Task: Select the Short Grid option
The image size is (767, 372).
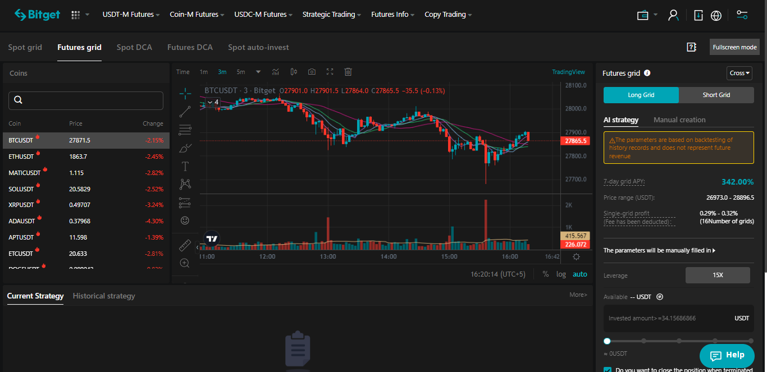Action: point(716,95)
